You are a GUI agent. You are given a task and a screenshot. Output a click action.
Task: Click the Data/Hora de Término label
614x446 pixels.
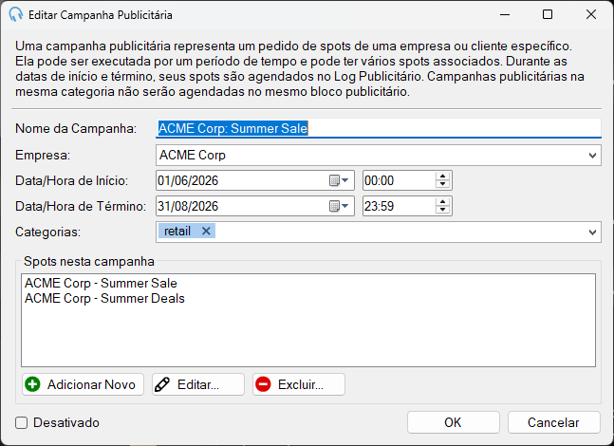pyautogui.click(x=81, y=206)
